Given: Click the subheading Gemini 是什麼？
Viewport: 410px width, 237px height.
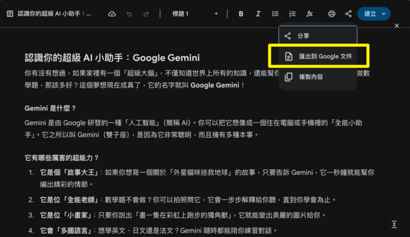Looking at the screenshot, I should 50,108.
